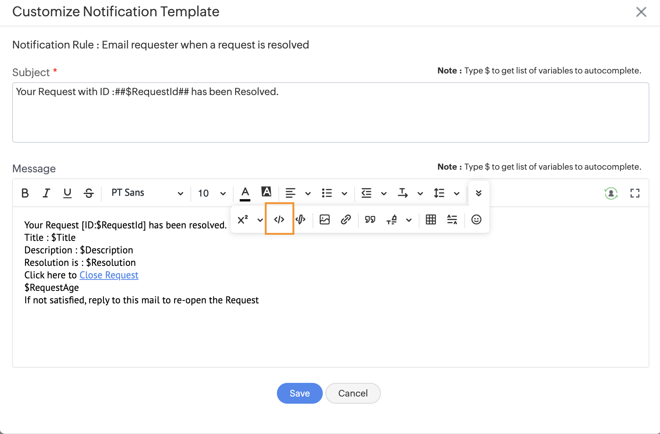Cancel template customization
This screenshot has height=434, width=660.
click(x=353, y=393)
